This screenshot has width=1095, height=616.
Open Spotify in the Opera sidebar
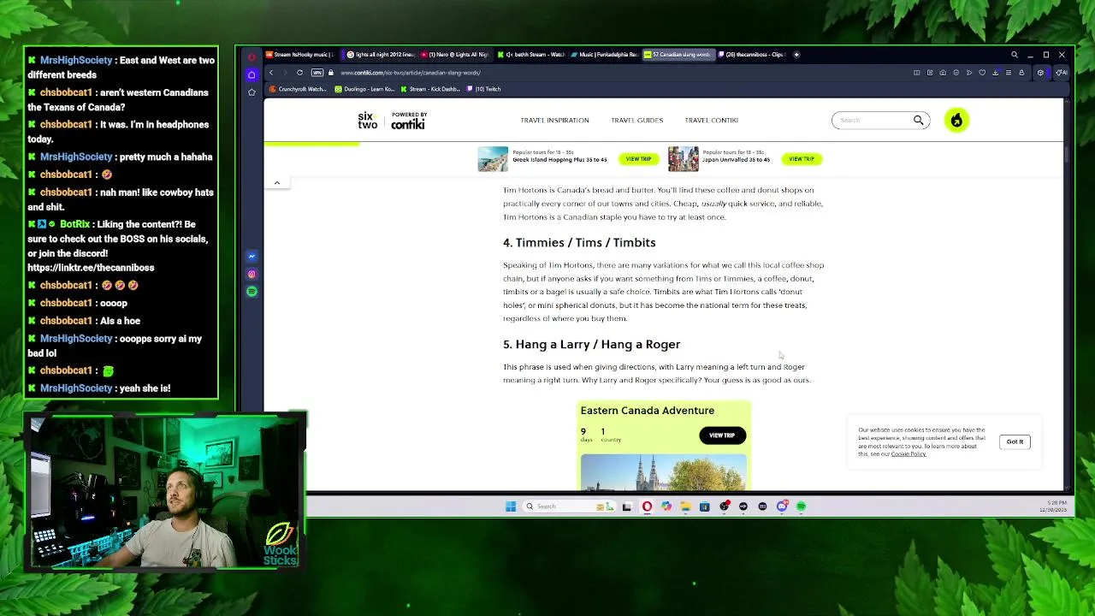click(252, 292)
